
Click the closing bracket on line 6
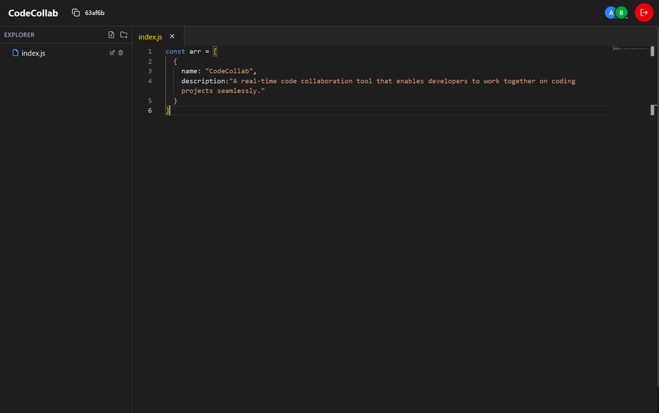tap(167, 110)
